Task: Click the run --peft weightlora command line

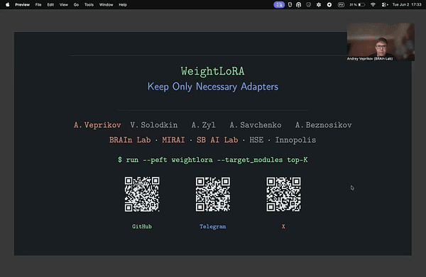Action: (x=213, y=160)
